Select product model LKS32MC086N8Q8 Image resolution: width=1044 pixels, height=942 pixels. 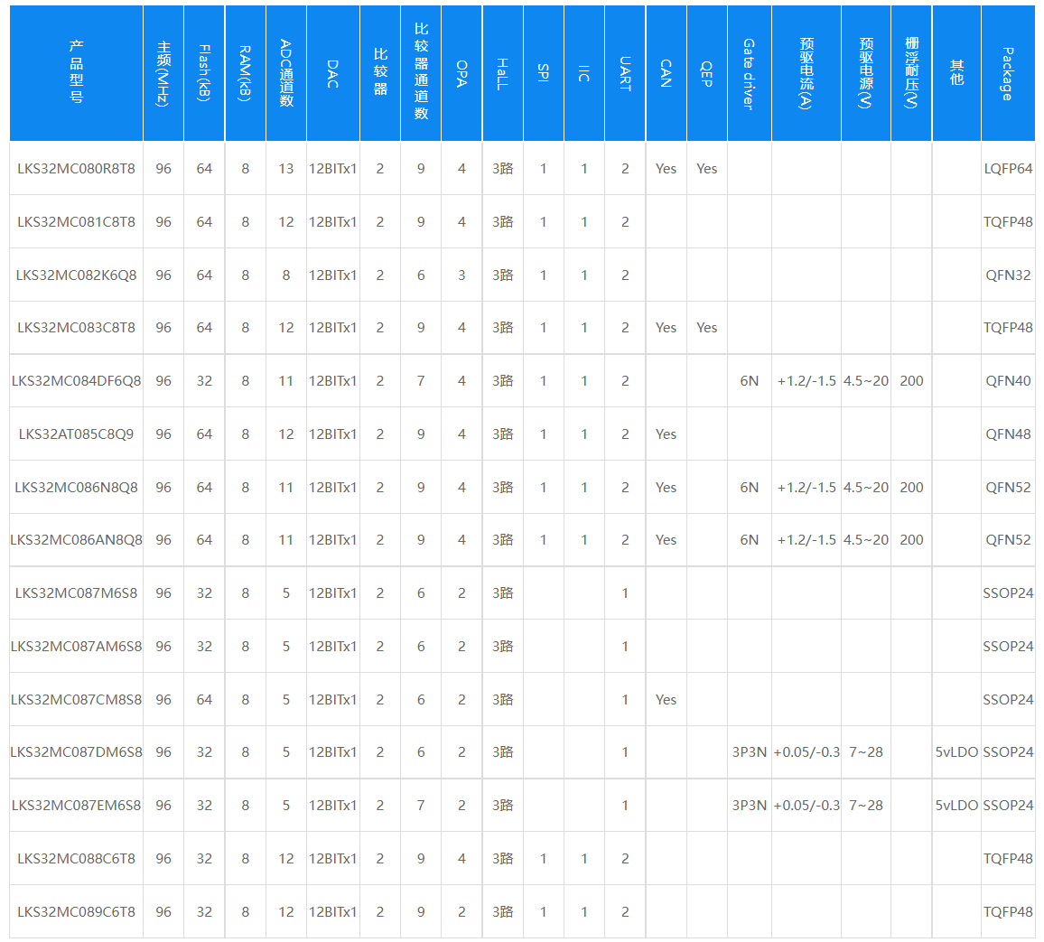click(76, 488)
